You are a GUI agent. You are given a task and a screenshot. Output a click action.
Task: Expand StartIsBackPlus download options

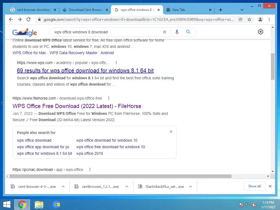(191, 186)
